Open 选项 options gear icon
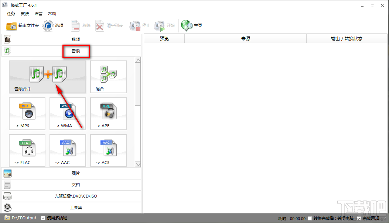Image resolution: width=389 pixels, height=223 pixels. 48,26
